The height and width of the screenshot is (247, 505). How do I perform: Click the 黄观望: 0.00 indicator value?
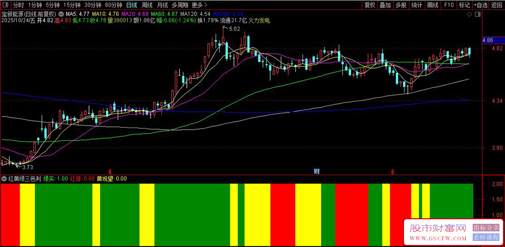click(x=112, y=179)
